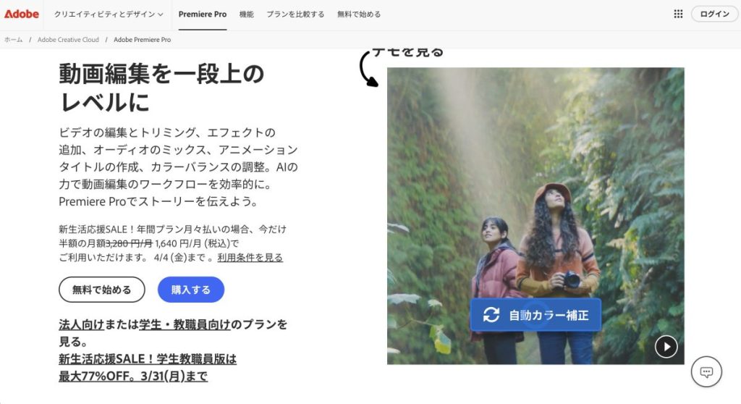Click the outlined 無料で始める button below the price
Screen dimensions: 741x404
coord(101,290)
